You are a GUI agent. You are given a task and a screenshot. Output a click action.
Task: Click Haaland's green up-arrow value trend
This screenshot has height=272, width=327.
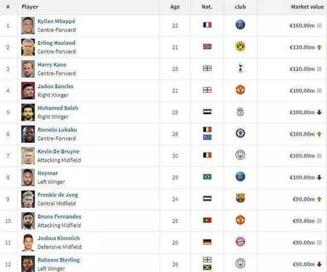click(x=319, y=47)
